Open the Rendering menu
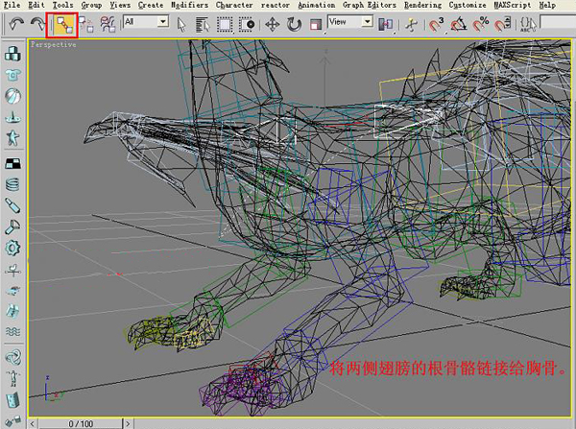 pyautogui.click(x=422, y=5)
